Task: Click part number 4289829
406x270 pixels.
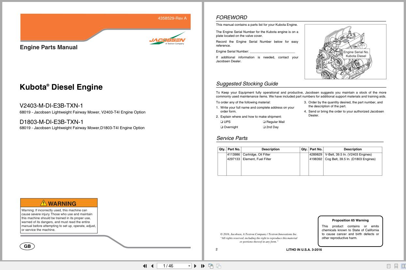Action: tap(316, 155)
